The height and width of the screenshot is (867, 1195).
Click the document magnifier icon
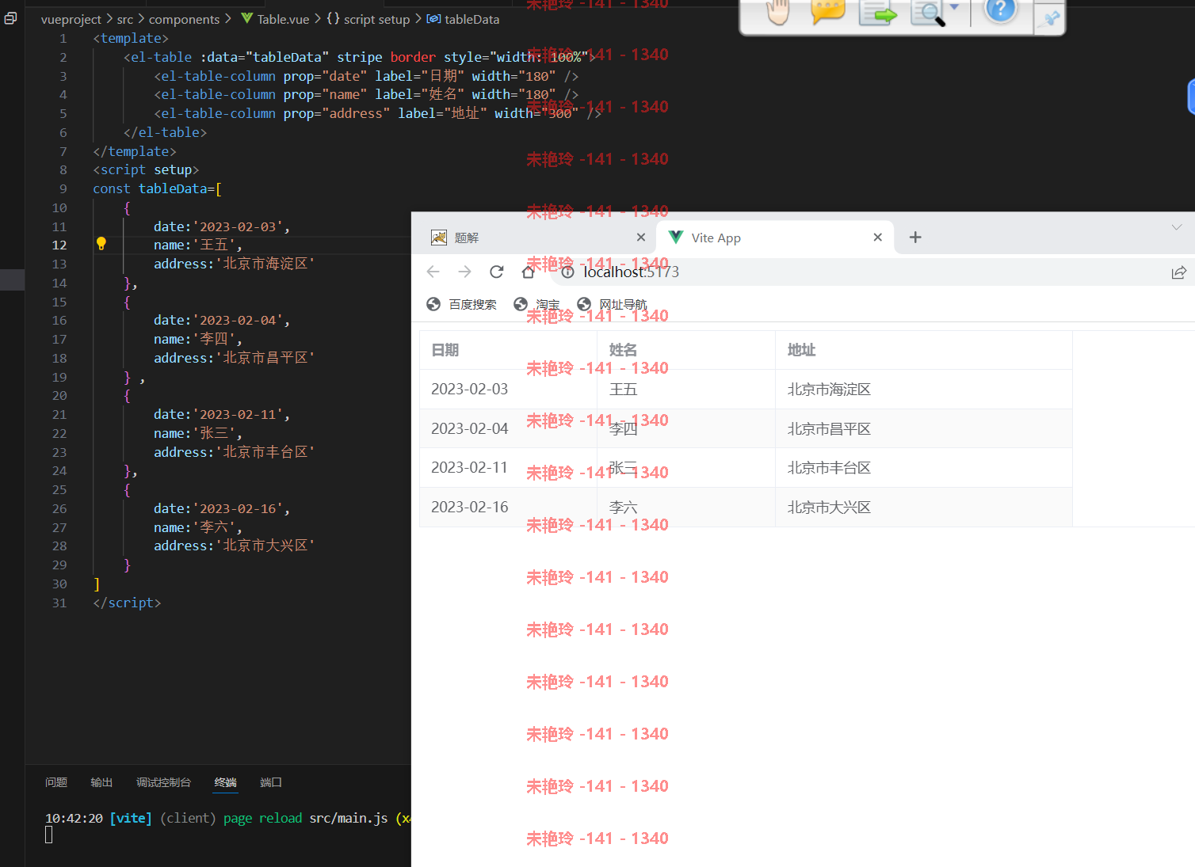point(927,13)
